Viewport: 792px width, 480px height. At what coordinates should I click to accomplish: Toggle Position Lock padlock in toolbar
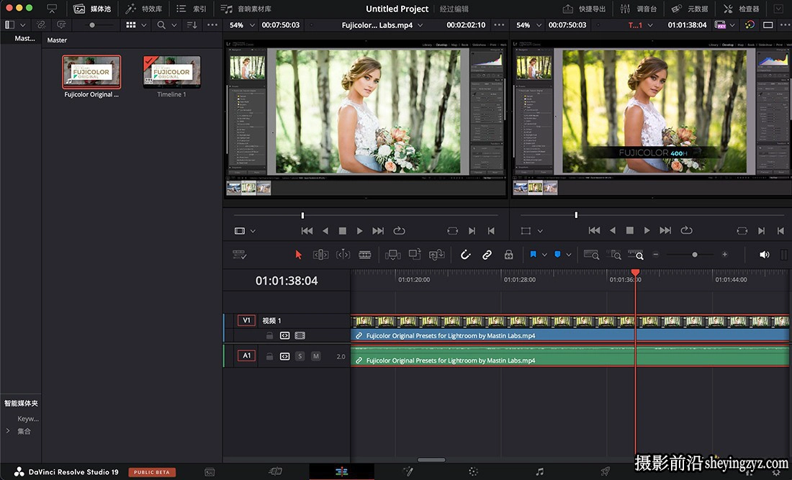click(x=508, y=255)
